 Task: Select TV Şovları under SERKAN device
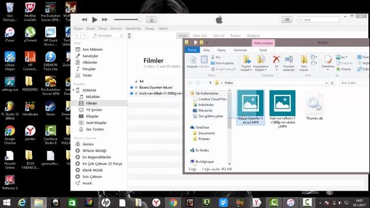94,110
